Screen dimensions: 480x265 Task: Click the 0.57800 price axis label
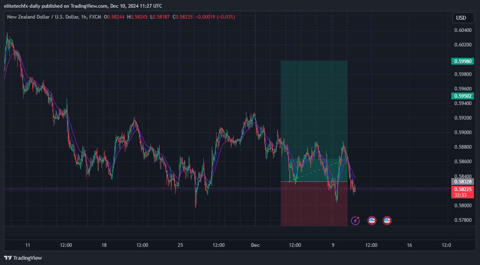point(463,220)
